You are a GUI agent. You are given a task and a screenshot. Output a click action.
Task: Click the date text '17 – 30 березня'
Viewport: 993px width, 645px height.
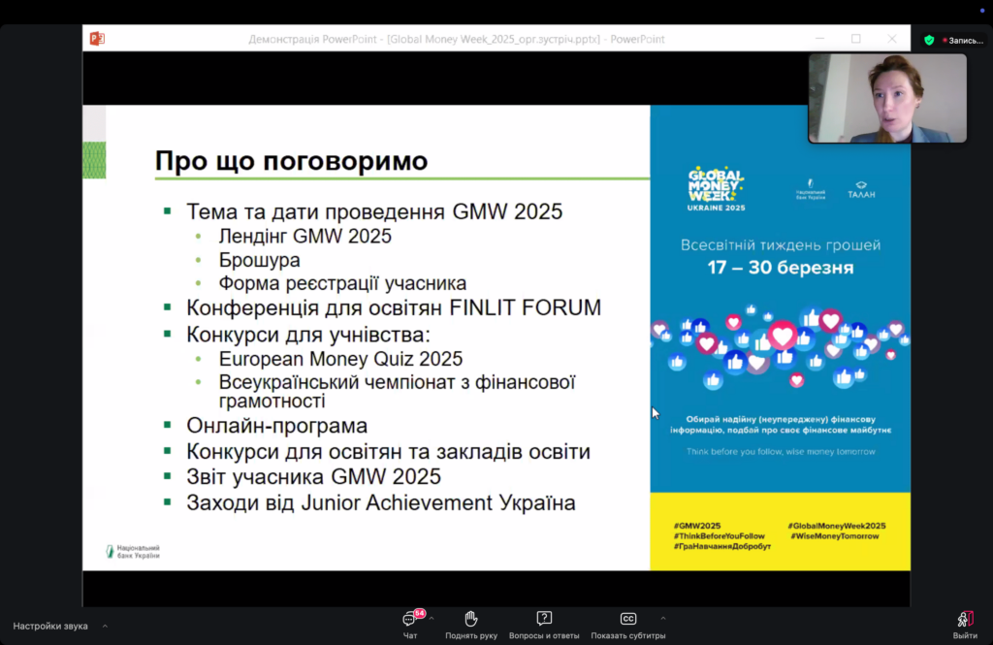coord(781,268)
